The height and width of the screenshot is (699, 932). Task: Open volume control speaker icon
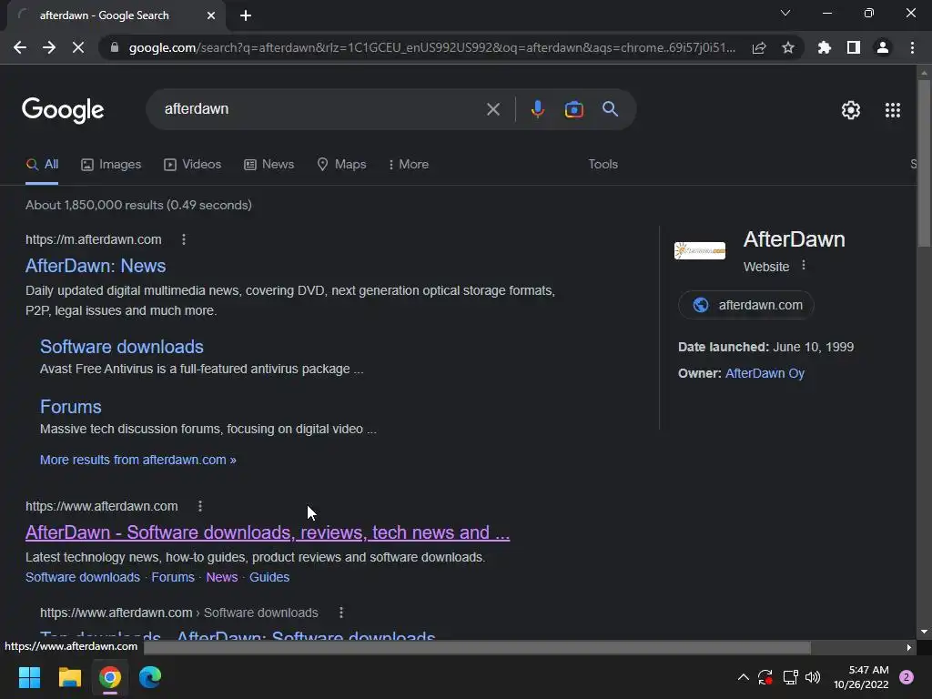813,677
